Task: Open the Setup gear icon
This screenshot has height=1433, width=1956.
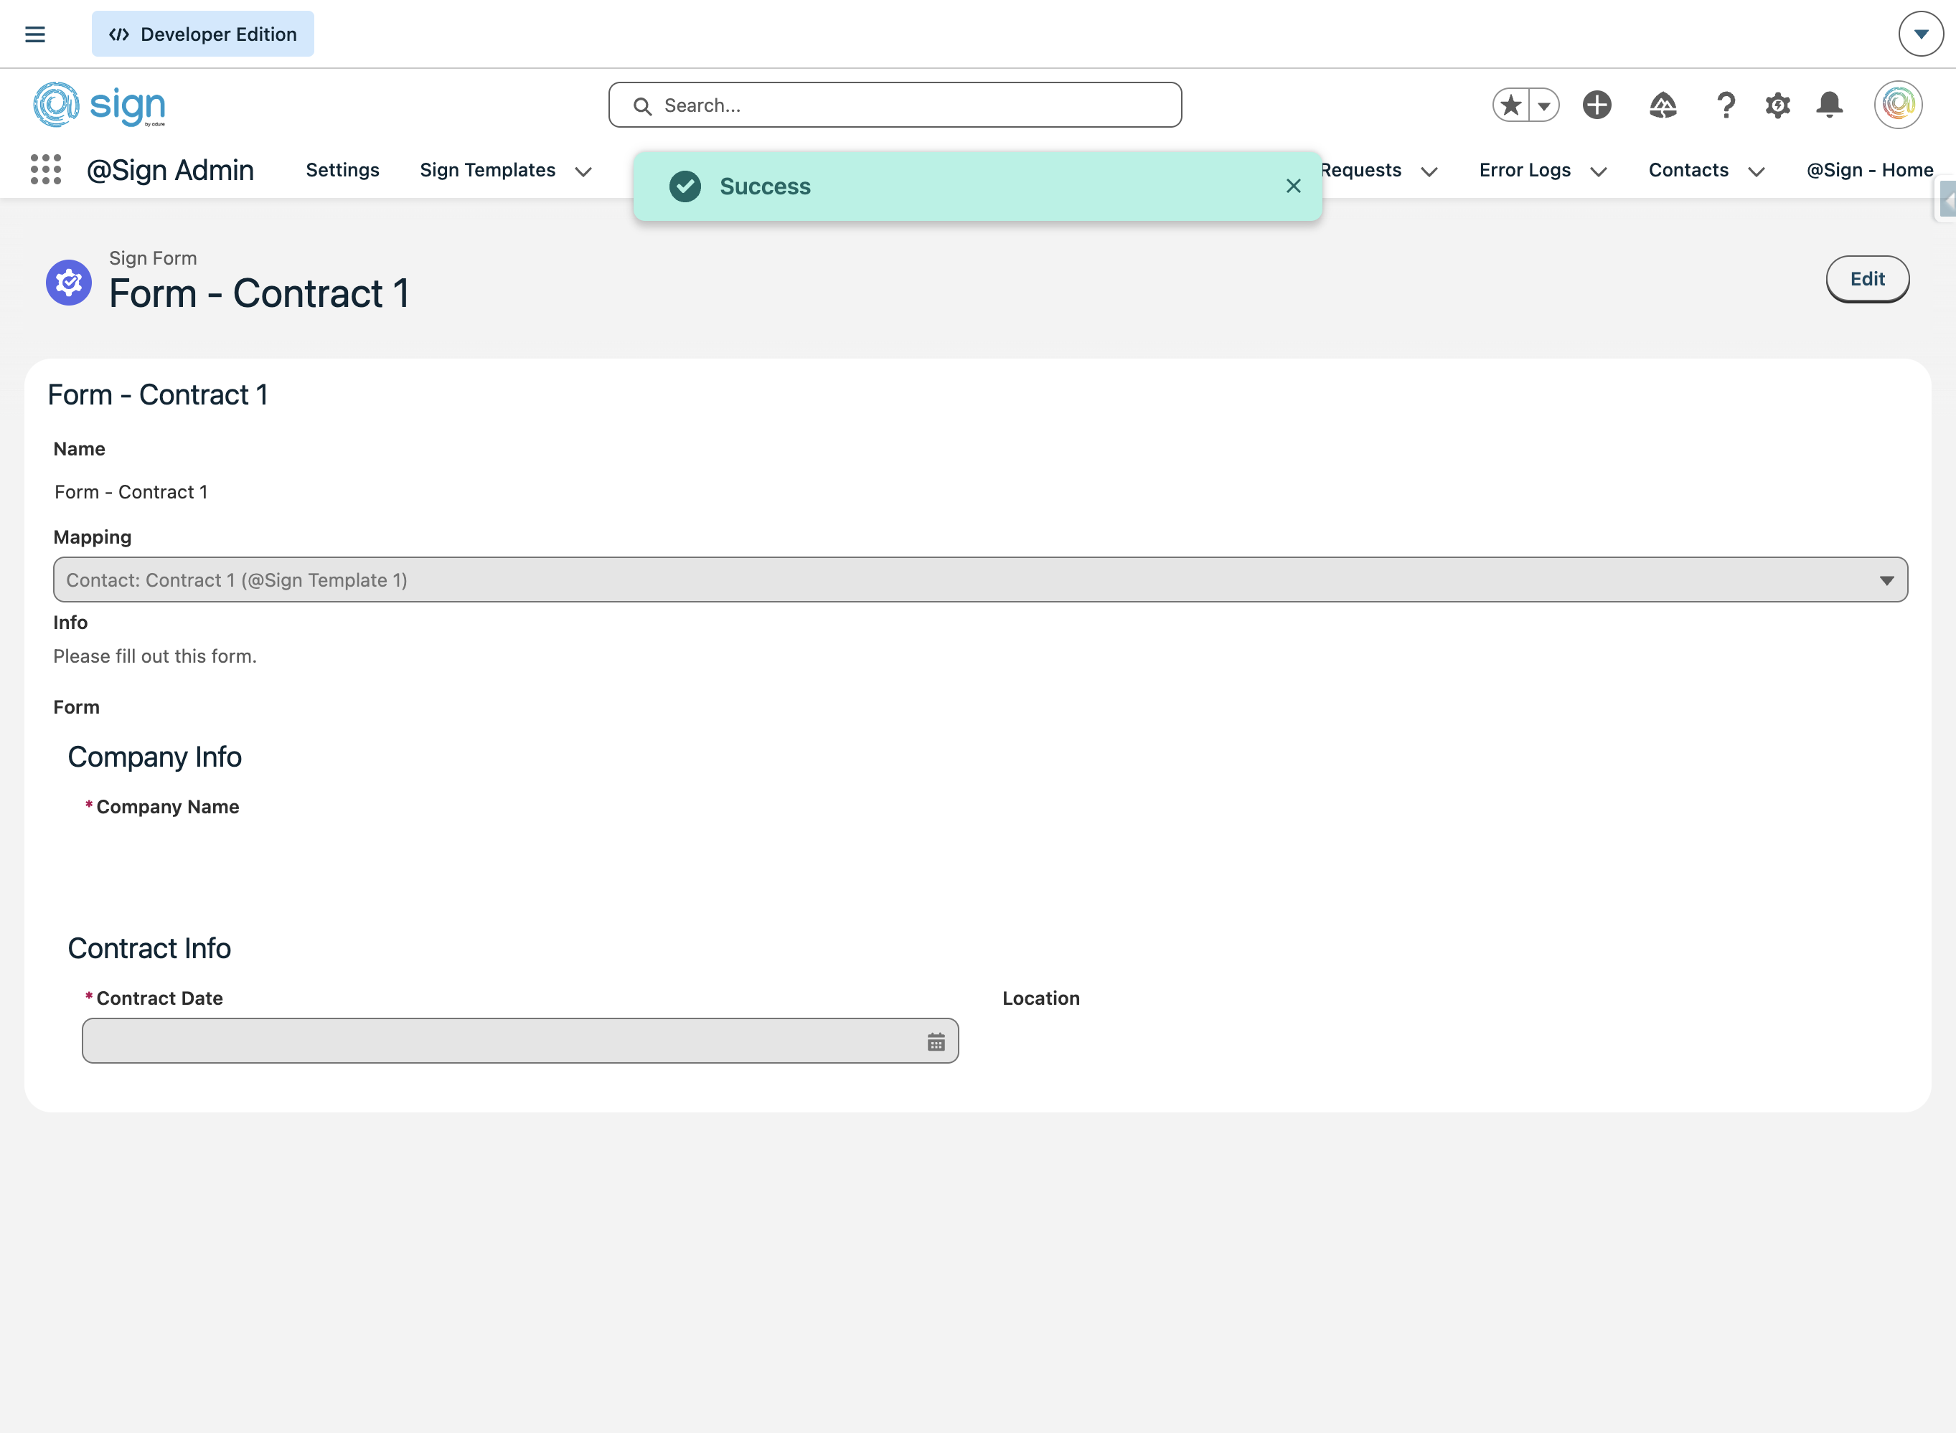Action: [x=1777, y=105]
